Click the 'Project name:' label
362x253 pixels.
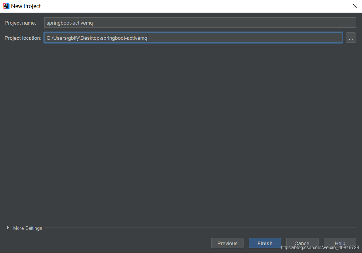[x=20, y=23]
